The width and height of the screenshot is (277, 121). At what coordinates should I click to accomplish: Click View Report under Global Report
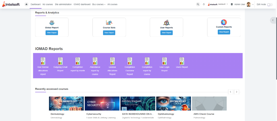coord(52,33)
